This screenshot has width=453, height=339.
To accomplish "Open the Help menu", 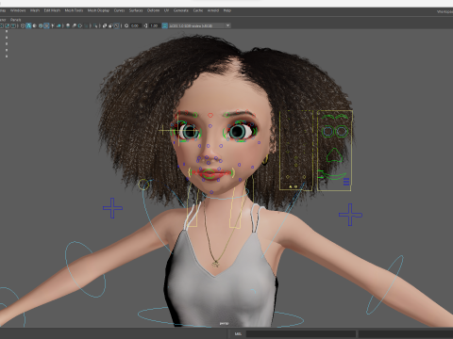I will (x=227, y=10).
